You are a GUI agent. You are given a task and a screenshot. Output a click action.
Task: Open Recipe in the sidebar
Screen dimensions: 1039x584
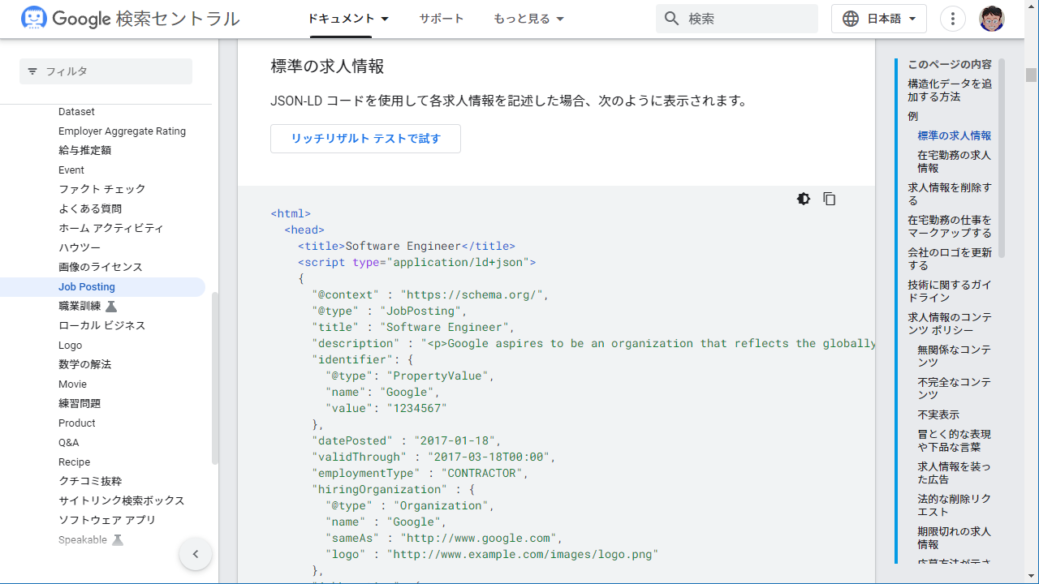(75, 462)
